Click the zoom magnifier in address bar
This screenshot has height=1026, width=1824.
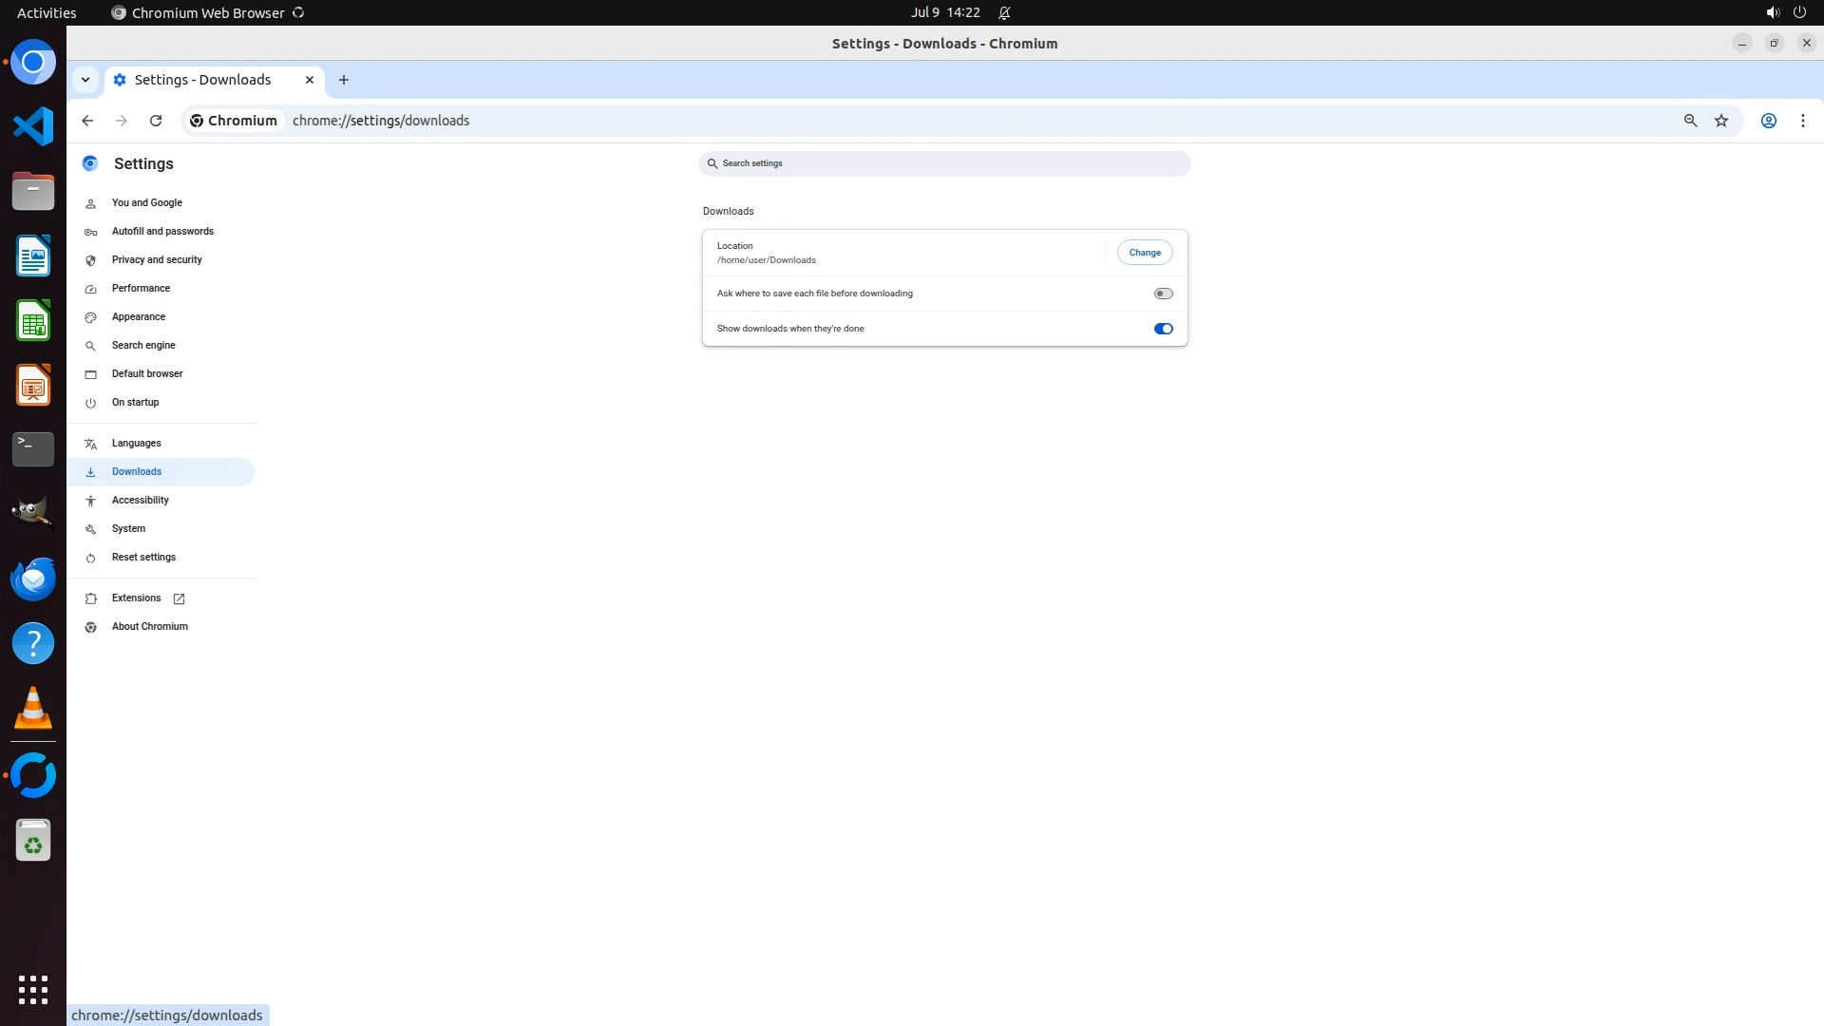tap(1690, 121)
